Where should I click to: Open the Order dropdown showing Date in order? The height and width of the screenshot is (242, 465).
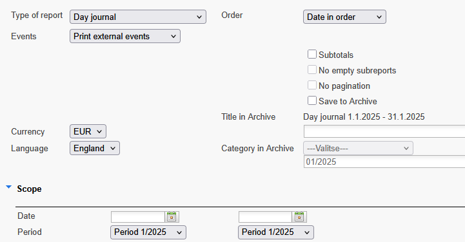tap(344, 17)
